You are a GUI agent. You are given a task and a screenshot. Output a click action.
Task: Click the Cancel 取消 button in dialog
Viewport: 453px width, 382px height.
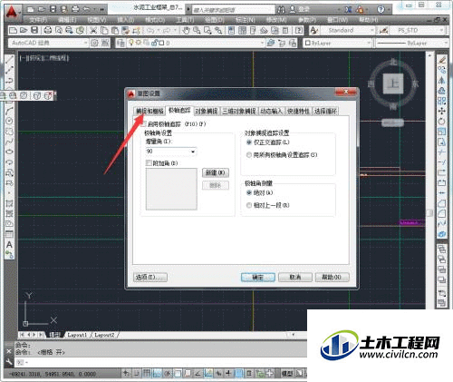click(x=295, y=277)
